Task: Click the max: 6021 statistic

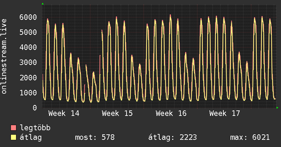Action: pos(250,137)
